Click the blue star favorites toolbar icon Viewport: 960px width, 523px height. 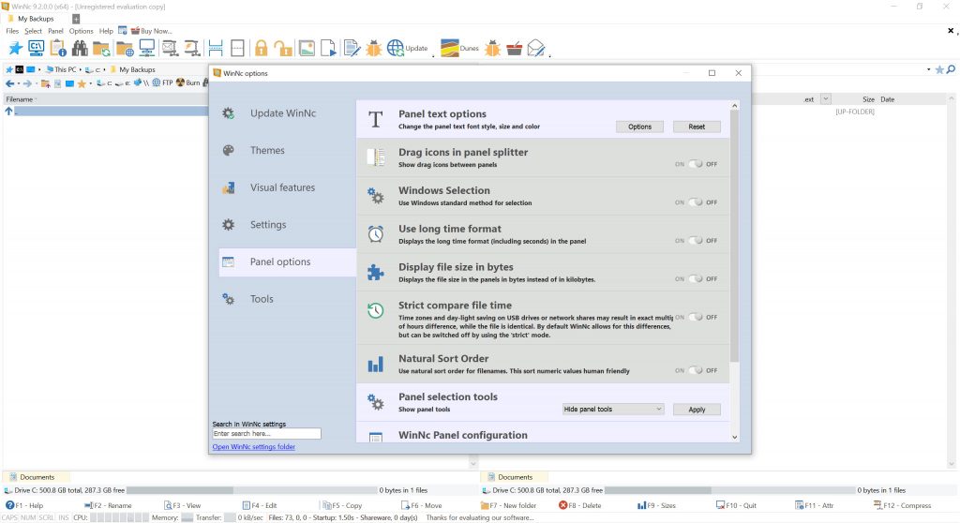[15, 48]
